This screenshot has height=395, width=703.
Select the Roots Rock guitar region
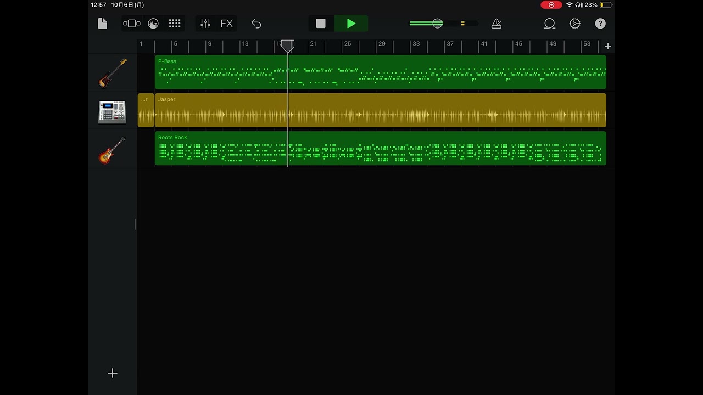(x=381, y=148)
